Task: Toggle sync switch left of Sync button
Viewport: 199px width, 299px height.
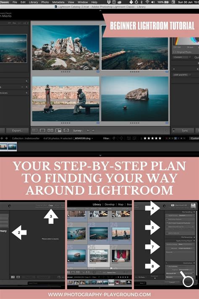Action: (173, 131)
